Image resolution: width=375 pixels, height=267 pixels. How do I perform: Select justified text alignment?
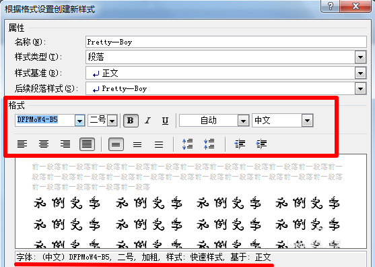click(87, 144)
